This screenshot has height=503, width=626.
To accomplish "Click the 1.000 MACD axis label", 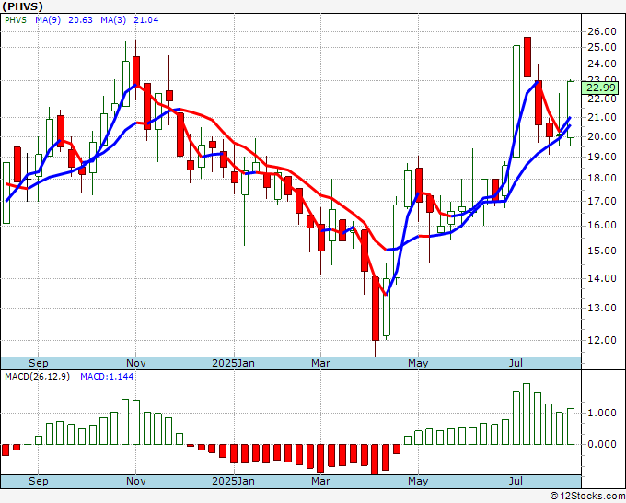I will (602, 413).
